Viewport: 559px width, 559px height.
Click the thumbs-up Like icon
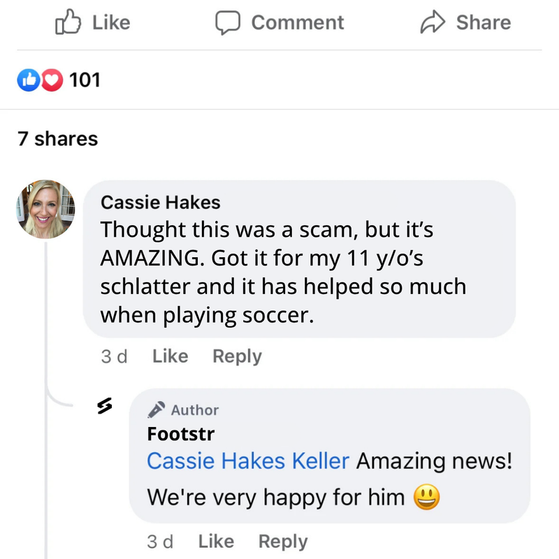pos(68,22)
